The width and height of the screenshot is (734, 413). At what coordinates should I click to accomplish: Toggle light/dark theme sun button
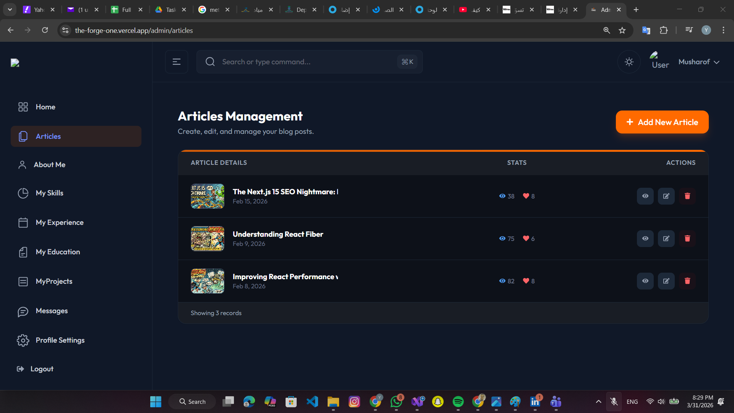[629, 62]
